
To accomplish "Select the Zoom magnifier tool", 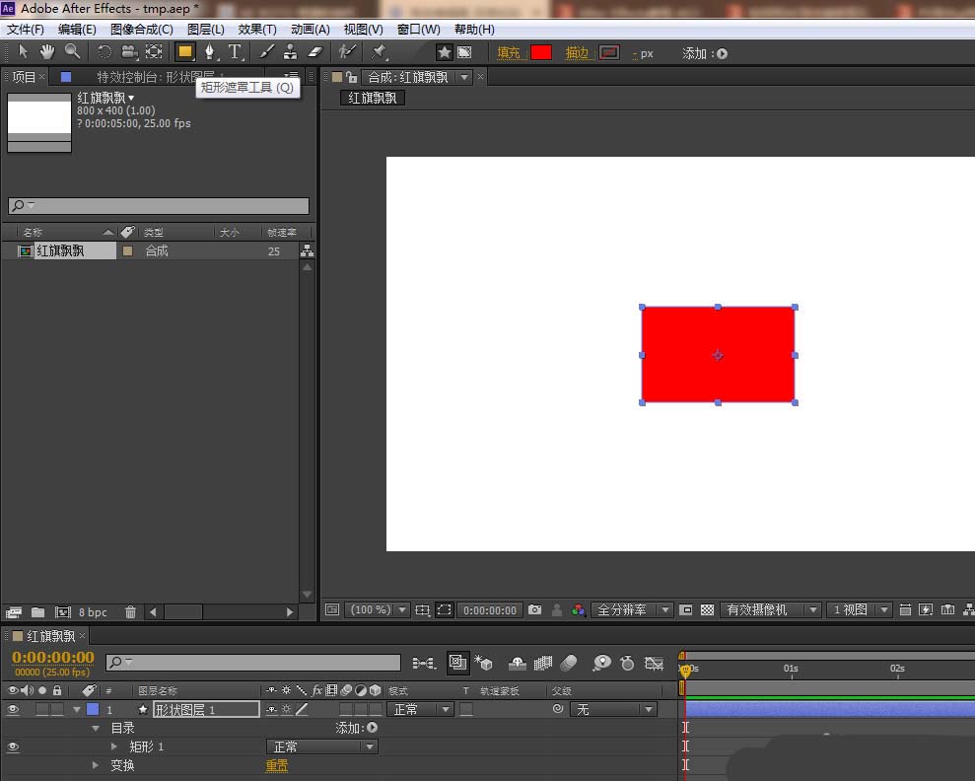I will [x=72, y=52].
